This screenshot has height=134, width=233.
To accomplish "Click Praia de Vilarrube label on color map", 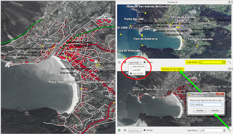I will (x=129, y=50).
